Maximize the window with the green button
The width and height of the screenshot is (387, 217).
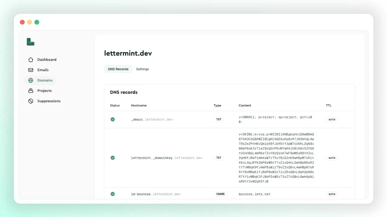coord(37,22)
